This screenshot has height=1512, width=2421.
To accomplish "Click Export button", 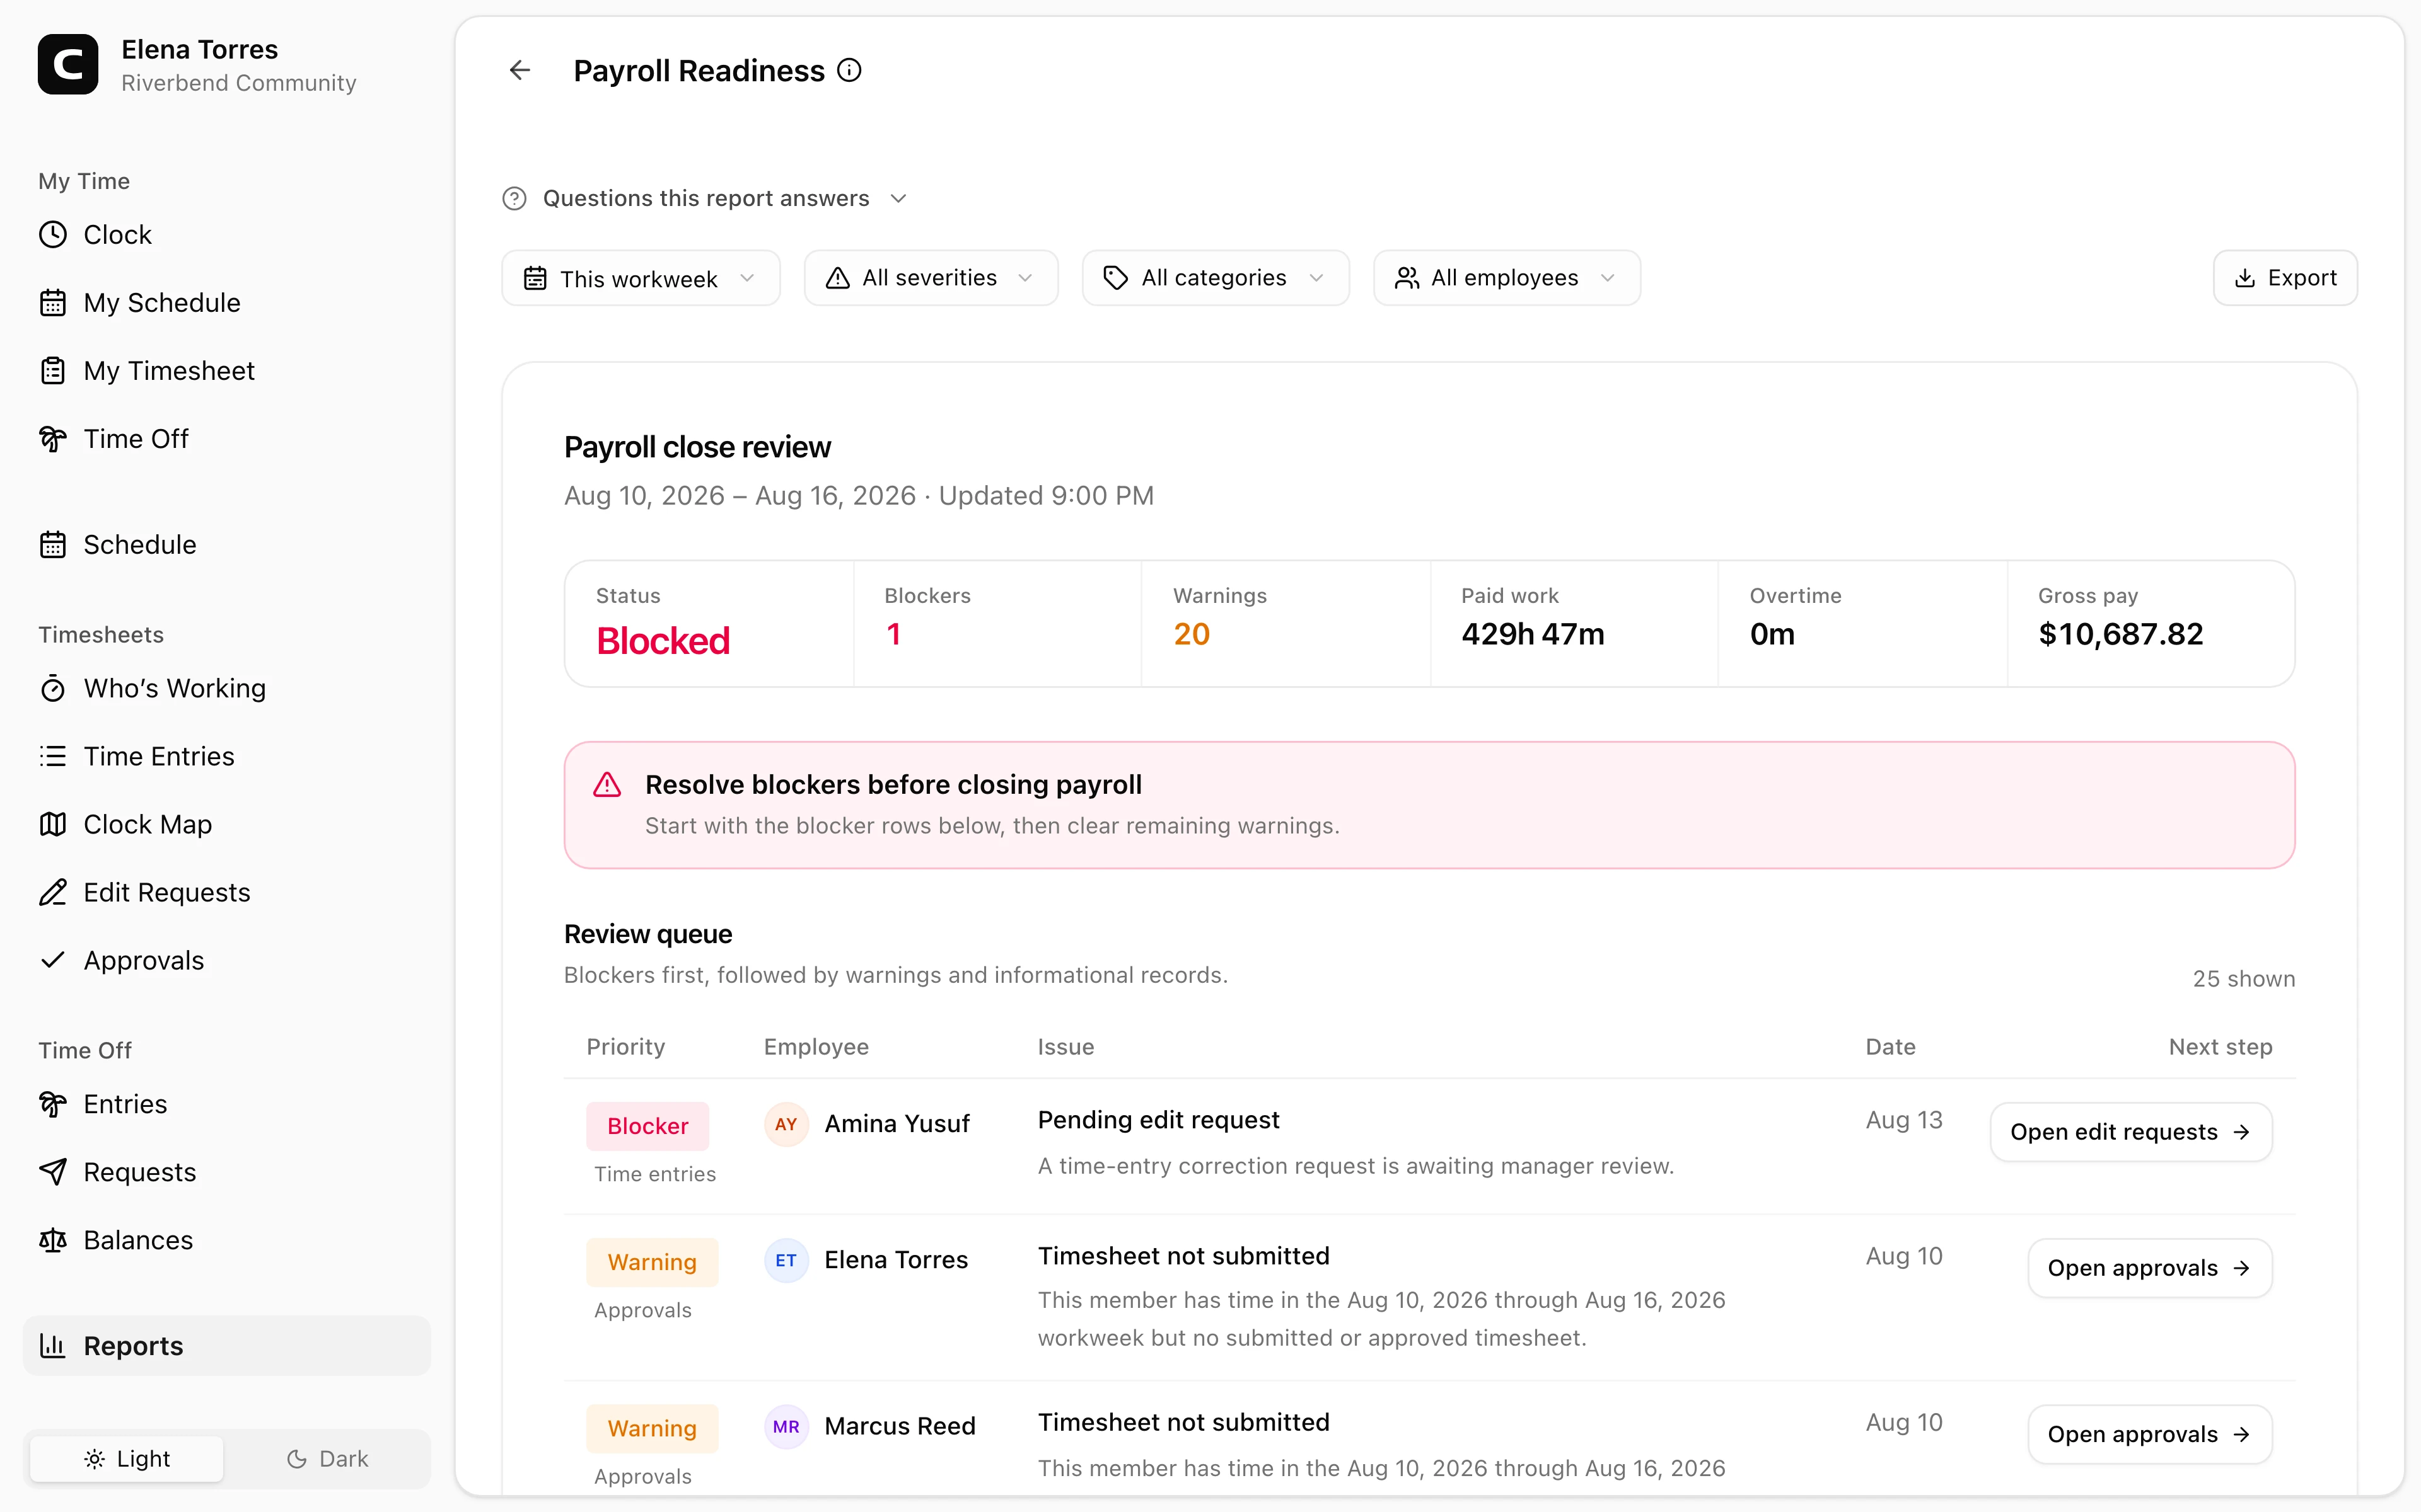I will [2285, 279].
